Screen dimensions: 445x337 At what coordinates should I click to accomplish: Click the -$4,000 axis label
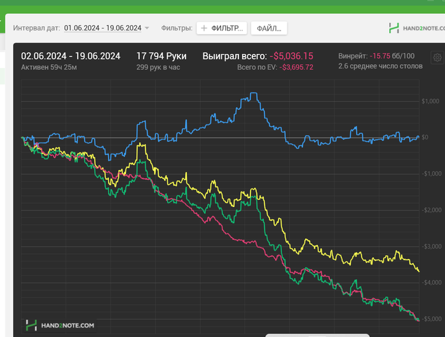pyautogui.click(x=432, y=282)
